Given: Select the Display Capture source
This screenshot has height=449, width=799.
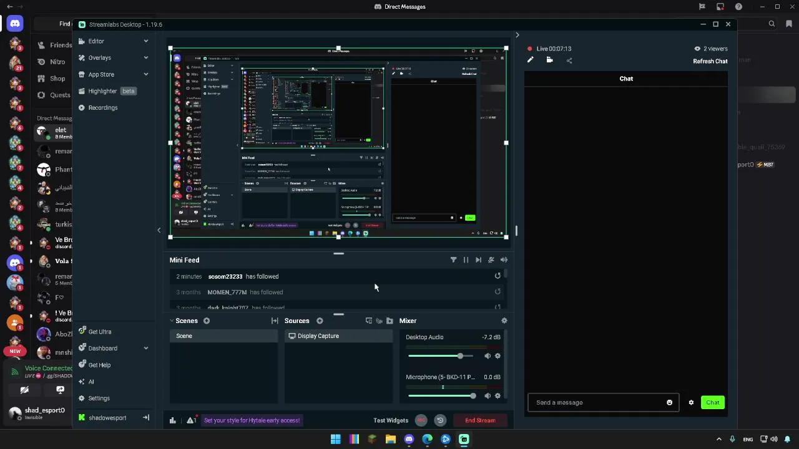Looking at the screenshot, I should click(x=338, y=336).
